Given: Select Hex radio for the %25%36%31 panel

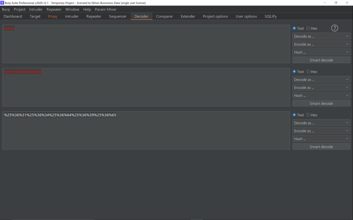Looking at the screenshot, I should pyautogui.click(x=308, y=115).
